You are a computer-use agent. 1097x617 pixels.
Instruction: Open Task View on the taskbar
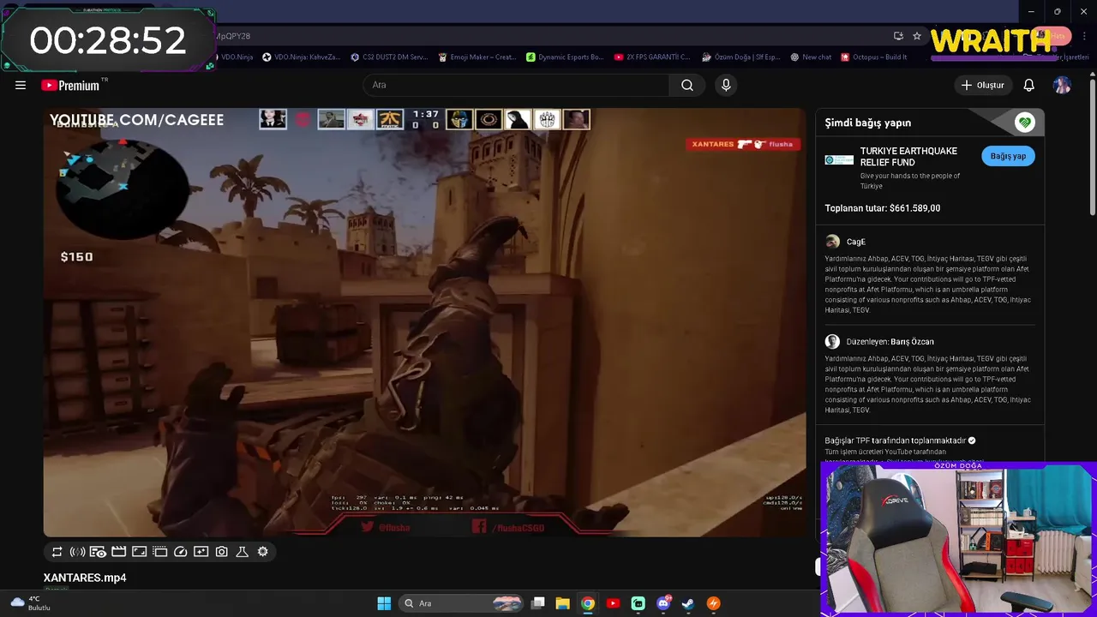(537, 603)
